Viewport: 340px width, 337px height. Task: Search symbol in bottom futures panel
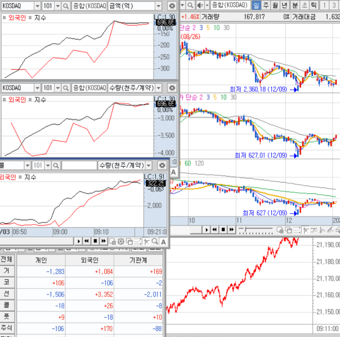click(56, 166)
